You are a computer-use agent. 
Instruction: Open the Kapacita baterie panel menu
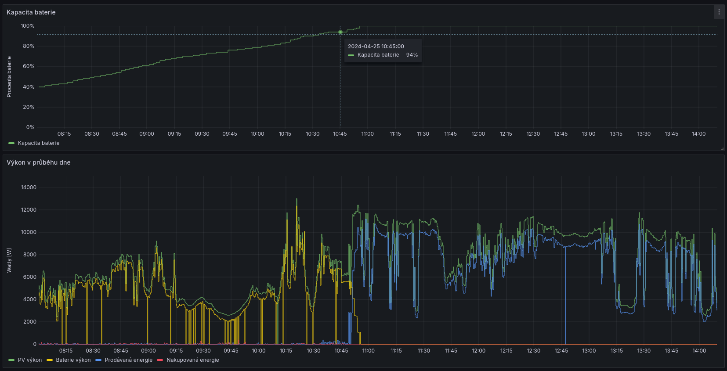[x=719, y=12]
